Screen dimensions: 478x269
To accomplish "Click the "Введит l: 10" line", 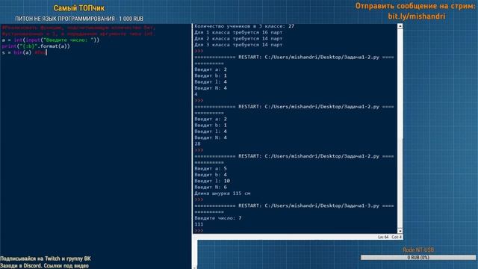I will point(212,181).
